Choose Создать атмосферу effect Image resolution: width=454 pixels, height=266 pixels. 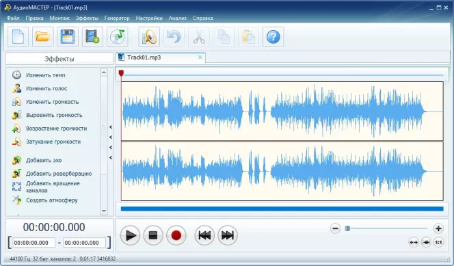(52, 200)
